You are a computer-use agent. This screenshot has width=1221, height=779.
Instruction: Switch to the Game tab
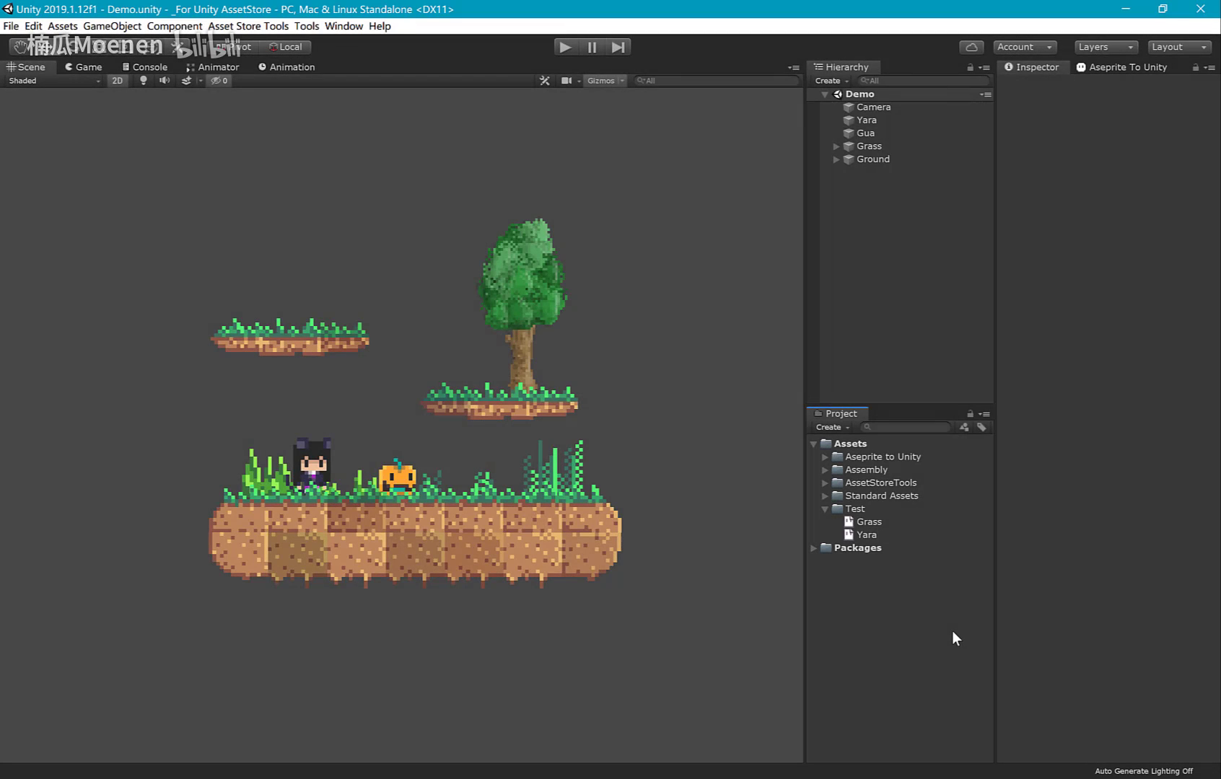(x=83, y=67)
